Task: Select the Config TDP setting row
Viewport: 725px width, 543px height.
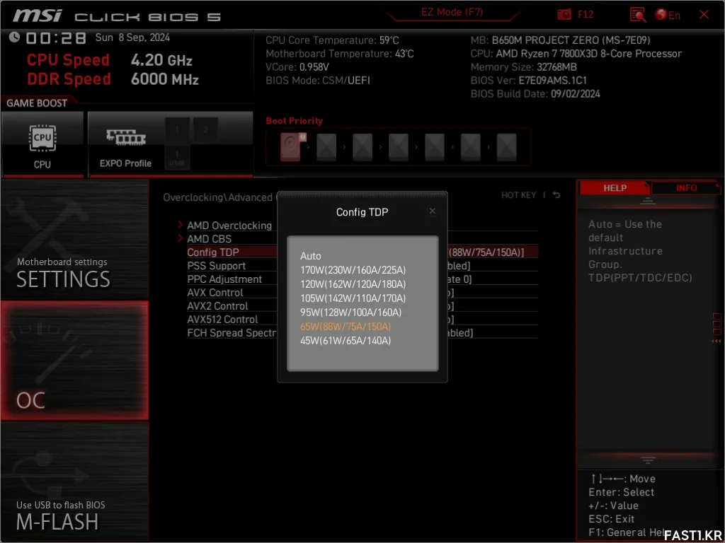Action: (362, 252)
